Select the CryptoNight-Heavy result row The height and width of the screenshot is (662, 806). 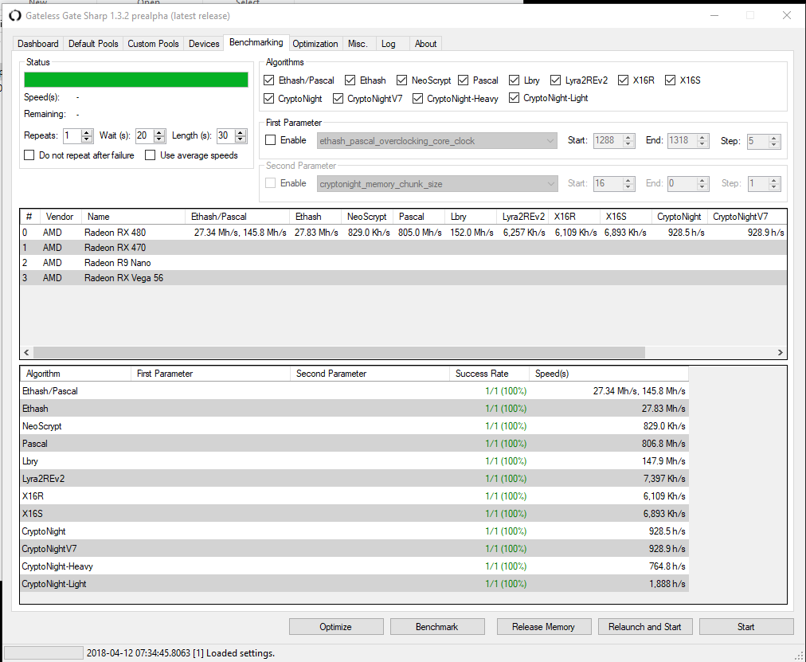[354, 566]
